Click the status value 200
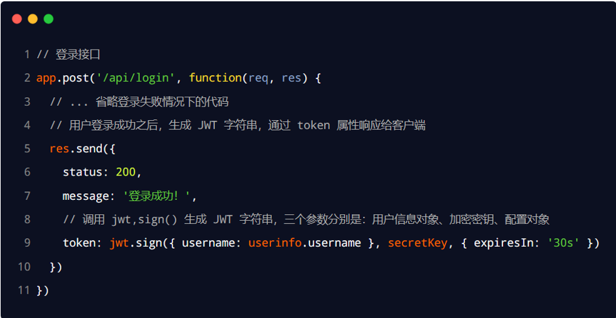616x318 pixels. [x=125, y=172]
